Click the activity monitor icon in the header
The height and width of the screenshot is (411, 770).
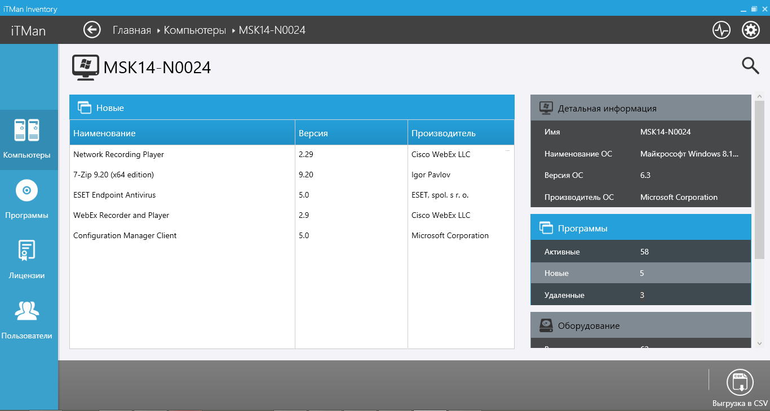(x=722, y=29)
